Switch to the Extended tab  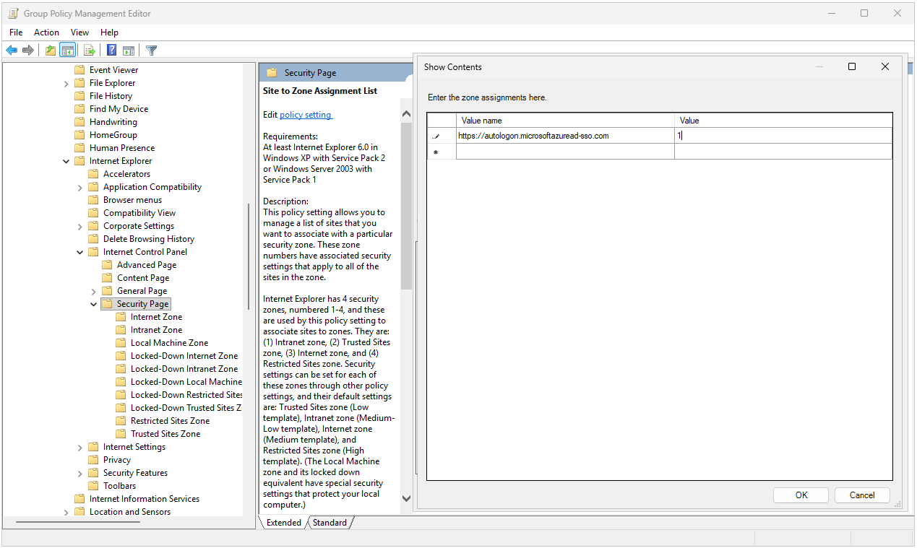283,522
